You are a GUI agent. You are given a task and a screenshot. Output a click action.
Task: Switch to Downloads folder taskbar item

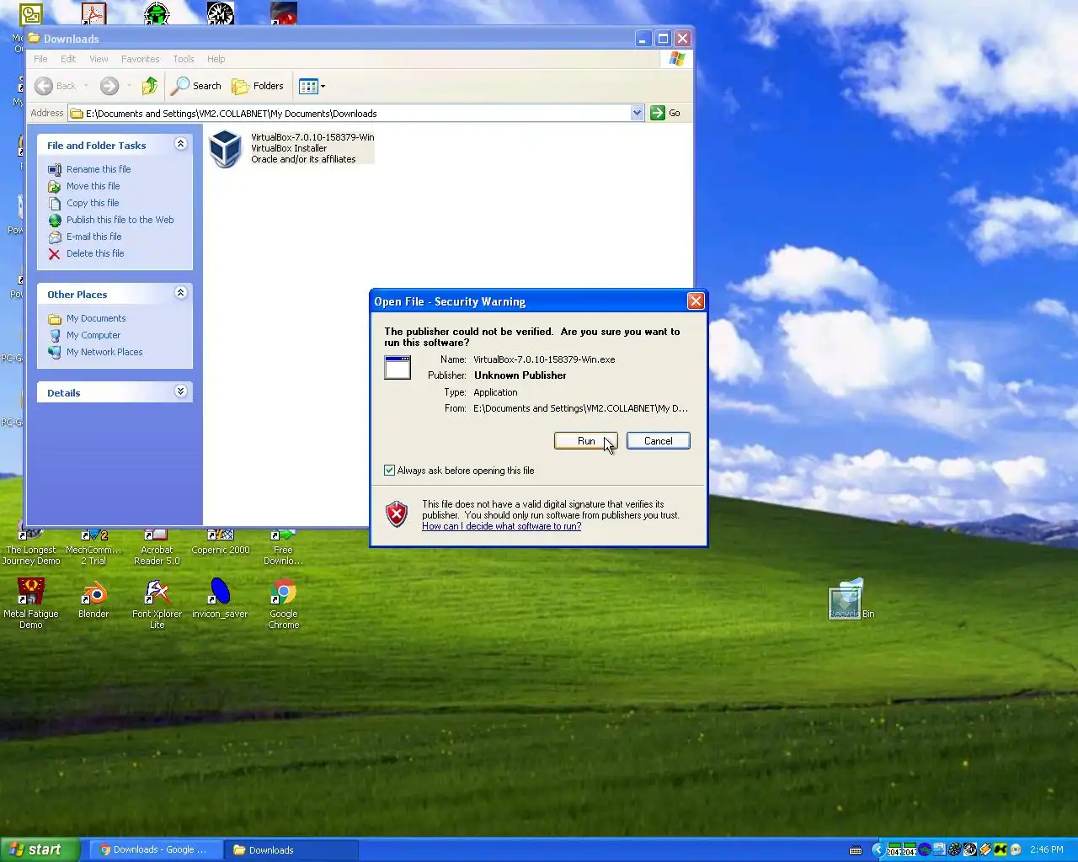coord(291,849)
